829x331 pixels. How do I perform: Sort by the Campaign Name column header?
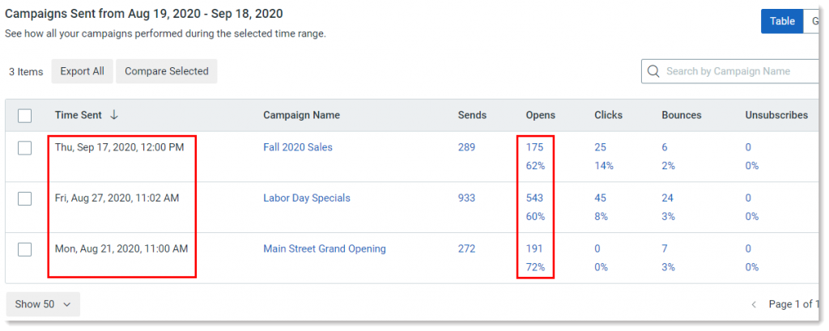301,115
